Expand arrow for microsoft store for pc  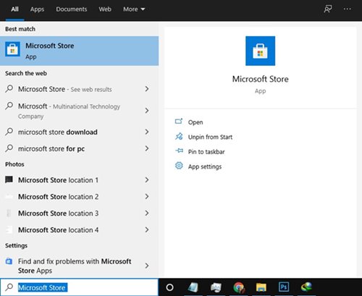(147, 148)
